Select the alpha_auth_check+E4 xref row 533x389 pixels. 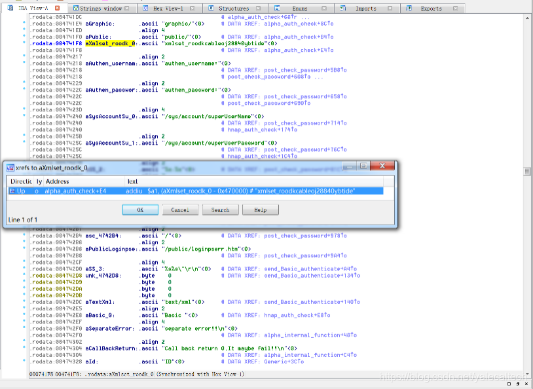(196, 191)
